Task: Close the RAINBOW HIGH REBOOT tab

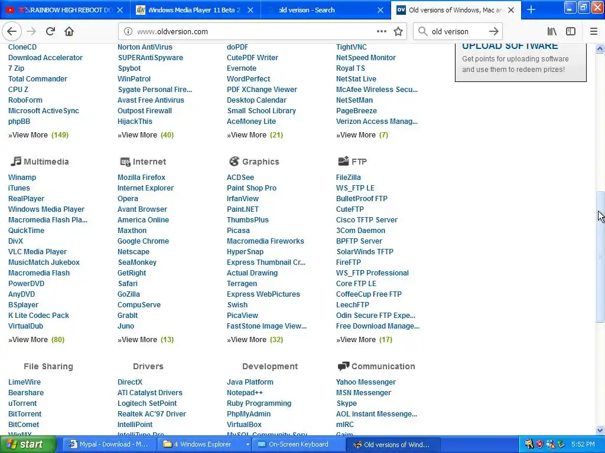Action: click(x=120, y=10)
